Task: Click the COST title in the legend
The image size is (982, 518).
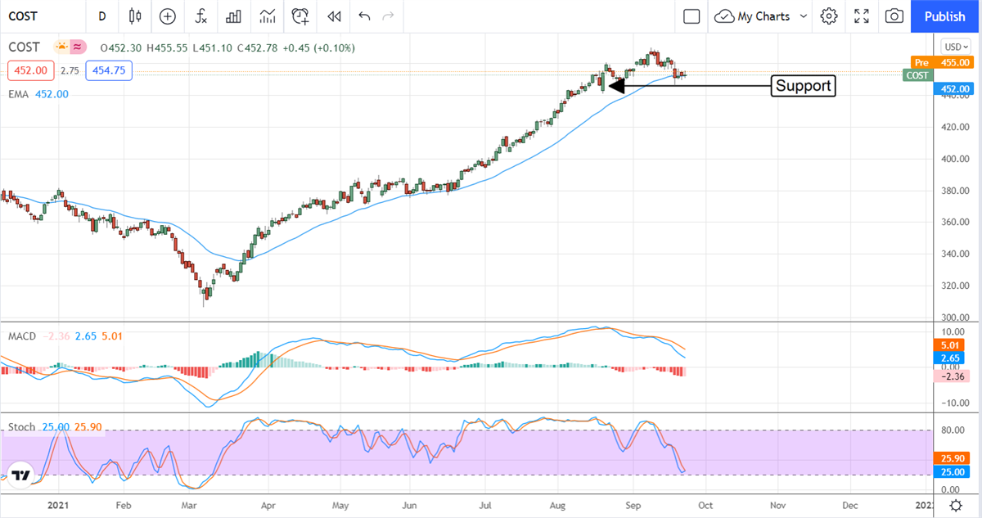Action: coord(24,48)
